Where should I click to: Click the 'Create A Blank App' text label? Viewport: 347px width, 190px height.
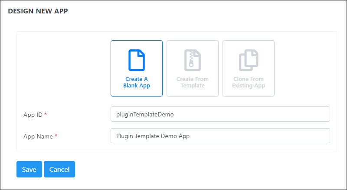(137, 82)
